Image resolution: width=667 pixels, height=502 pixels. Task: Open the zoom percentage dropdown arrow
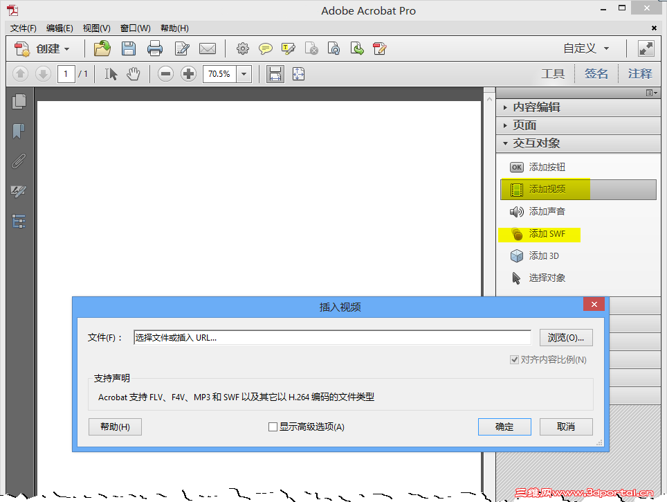coord(244,74)
